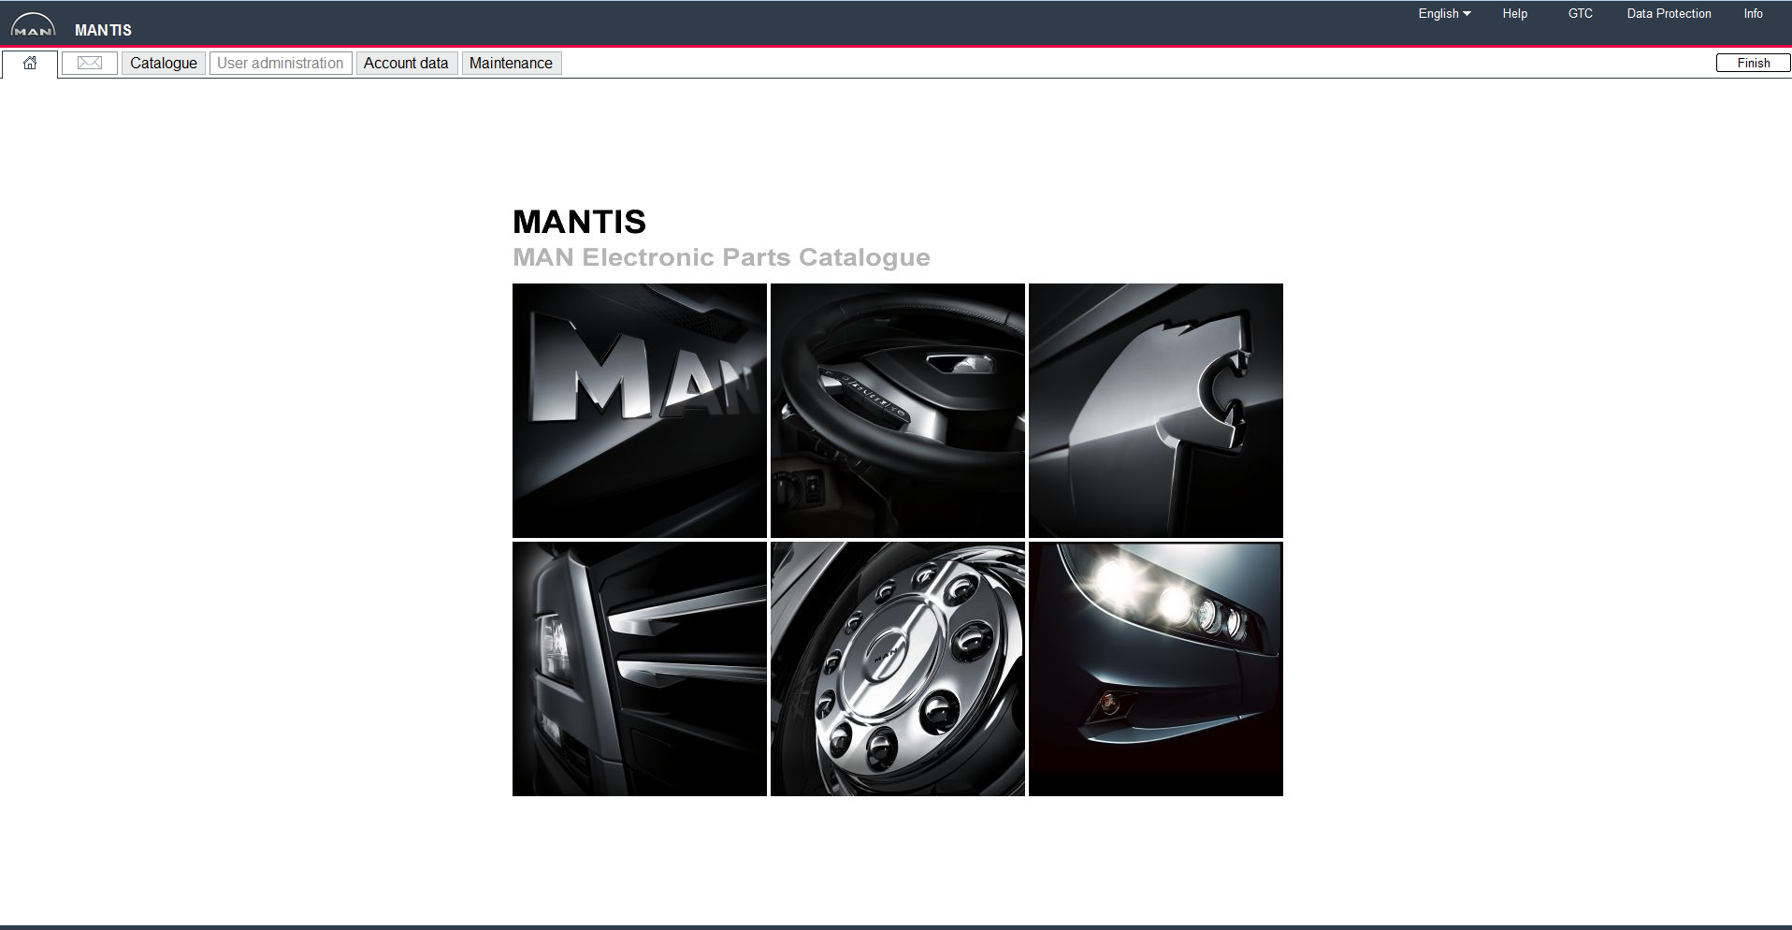Screen dimensions: 1792x930
Task: Go to the home tab icon
Action: pos(30,64)
